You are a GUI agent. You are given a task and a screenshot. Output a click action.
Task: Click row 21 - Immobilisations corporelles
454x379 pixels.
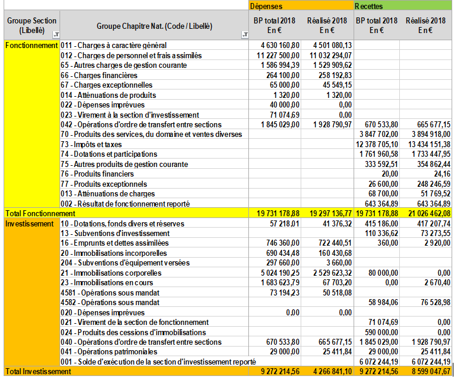point(111,273)
